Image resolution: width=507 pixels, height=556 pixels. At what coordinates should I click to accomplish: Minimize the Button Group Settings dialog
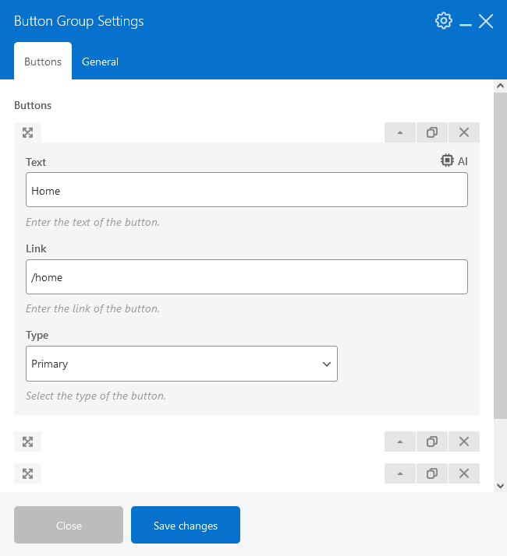(x=466, y=23)
